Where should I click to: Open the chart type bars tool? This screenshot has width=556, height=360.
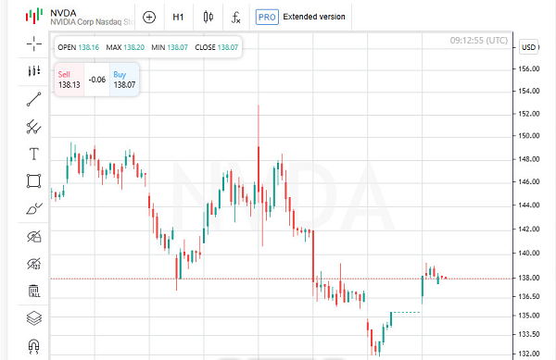click(x=33, y=70)
